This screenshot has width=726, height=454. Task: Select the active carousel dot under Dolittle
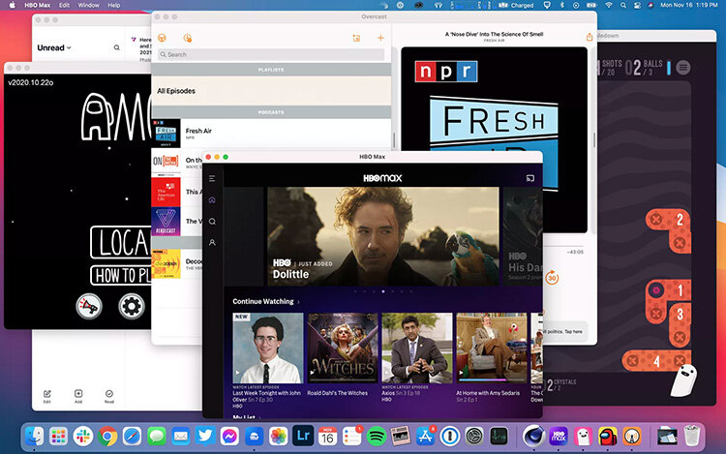(x=383, y=291)
